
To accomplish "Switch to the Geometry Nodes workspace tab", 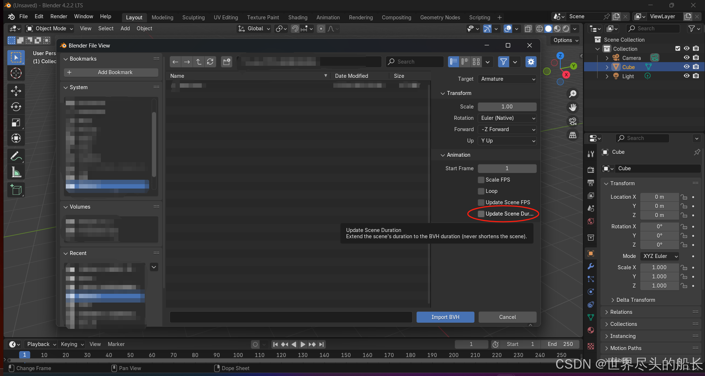I will (x=440, y=18).
